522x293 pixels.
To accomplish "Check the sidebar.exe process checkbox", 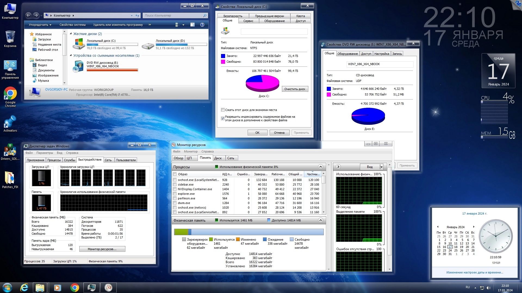I will tap(175, 184).
